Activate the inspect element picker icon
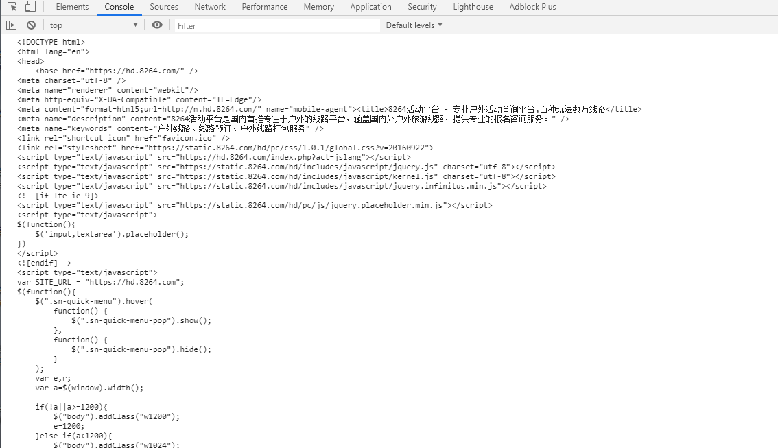 (12, 7)
